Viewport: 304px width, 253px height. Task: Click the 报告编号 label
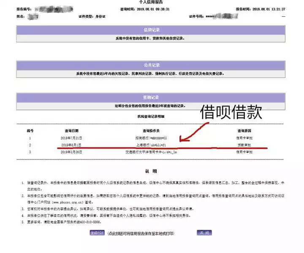pyautogui.click(x=24, y=9)
